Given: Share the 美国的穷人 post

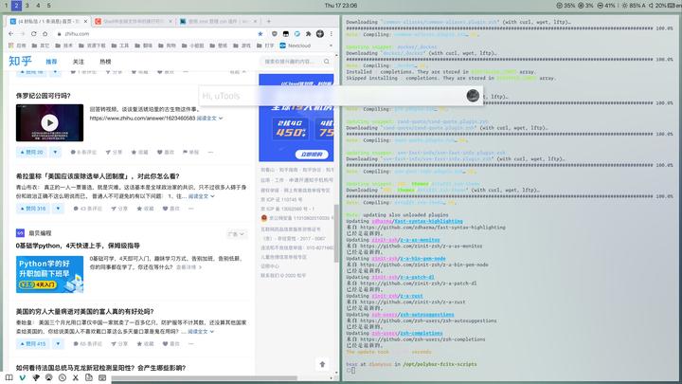Looking at the screenshot, I should [x=119, y=344].
